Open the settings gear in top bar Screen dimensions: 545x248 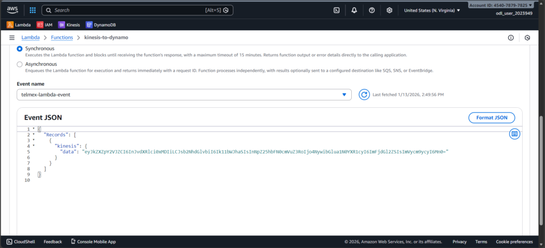pos(390,10)
